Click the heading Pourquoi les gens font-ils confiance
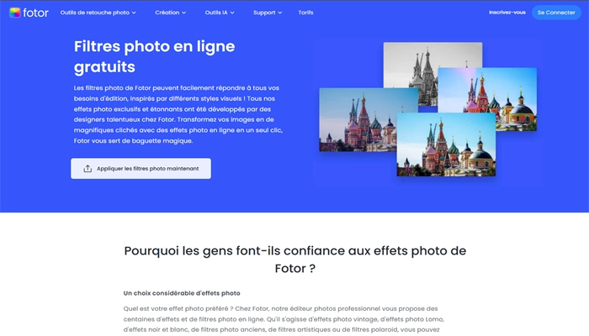The height and width of the screenshot is (336, 589). click(294, 260)
